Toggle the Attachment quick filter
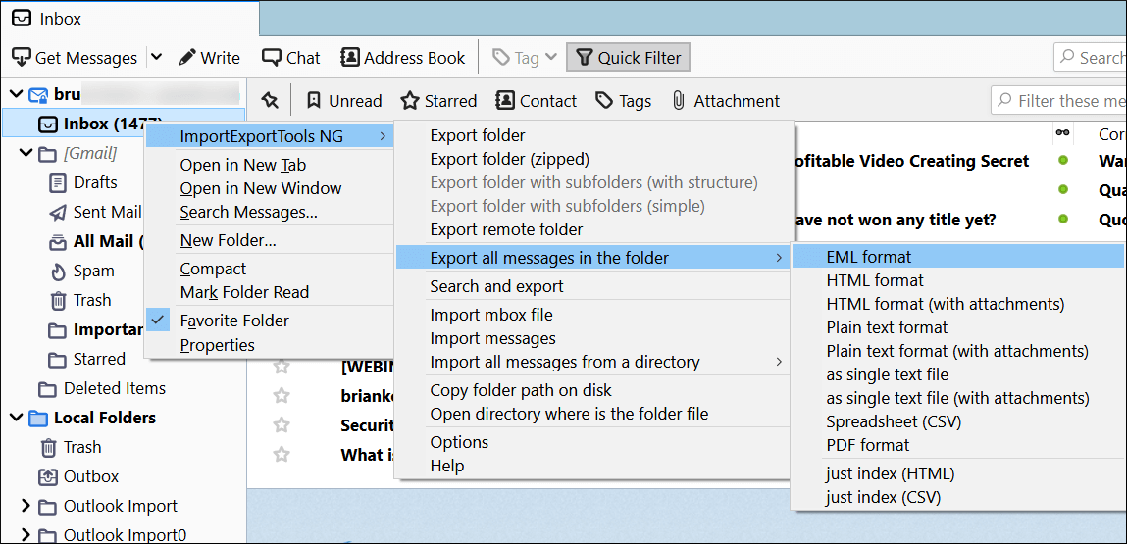Image resolution: width=1127 pixels, height=544 pixels. coord(725,101)
